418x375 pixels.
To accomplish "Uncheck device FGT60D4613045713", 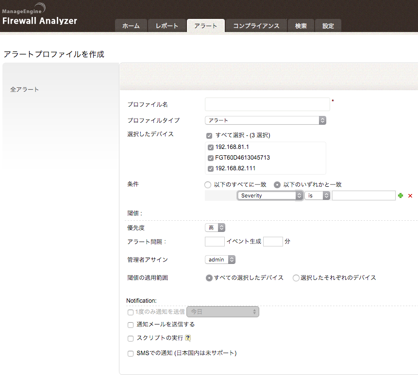I will click(x=210, y=158).
